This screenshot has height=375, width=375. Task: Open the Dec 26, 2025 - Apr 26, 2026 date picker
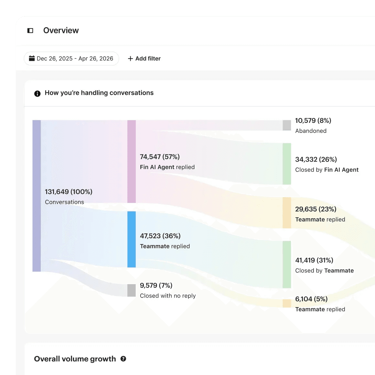pyautogui.click(x=71, y=59)
